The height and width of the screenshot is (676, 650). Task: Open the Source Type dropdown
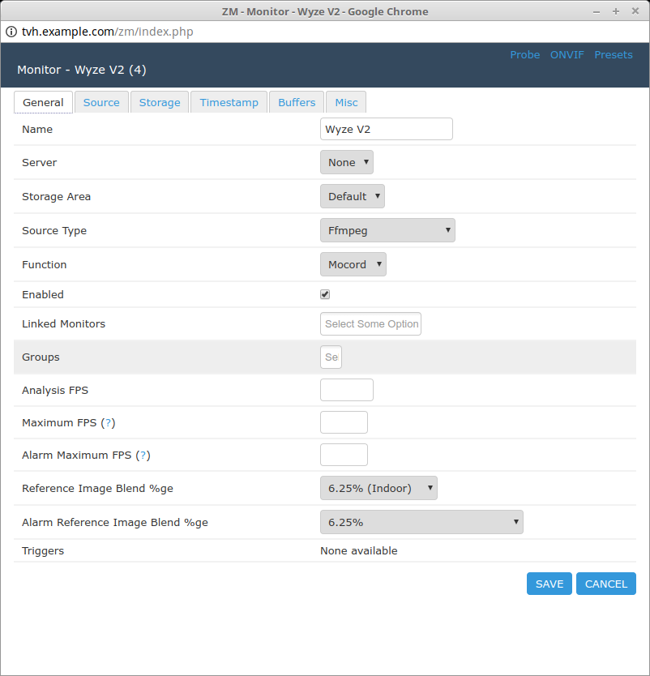point(387,230)
